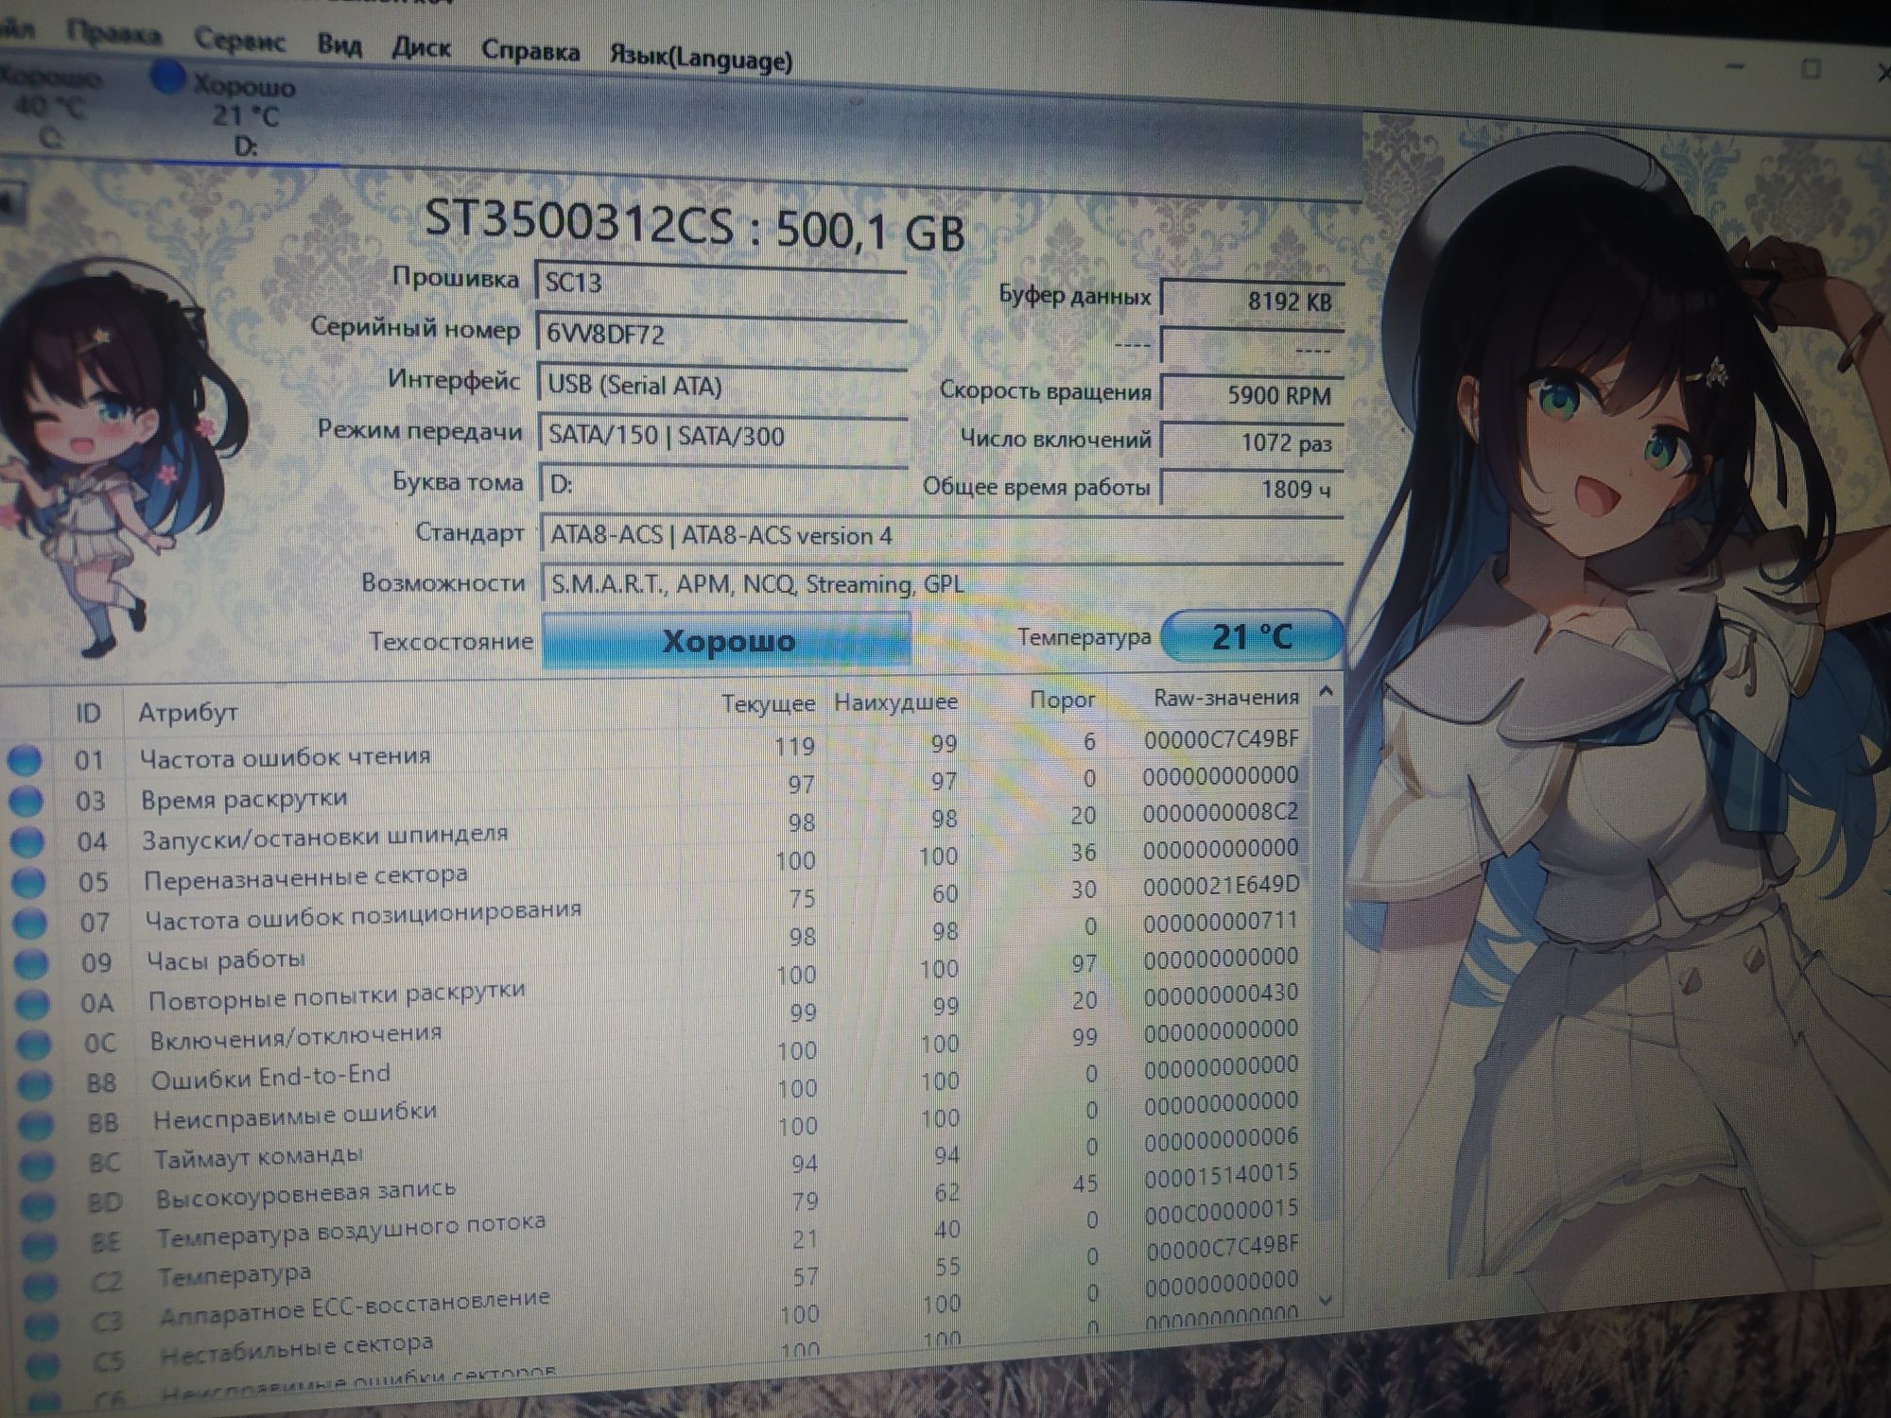Click the Буква тома field D:

click(x=724, y=485)
